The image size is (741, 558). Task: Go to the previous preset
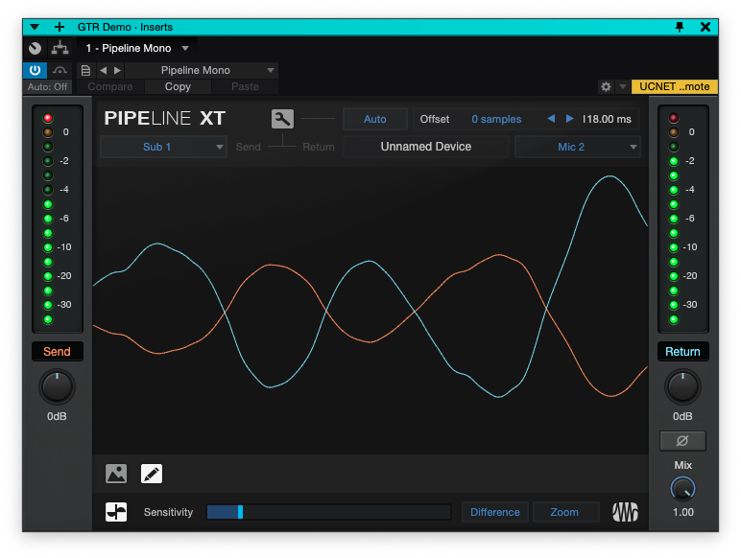(103, 70)
